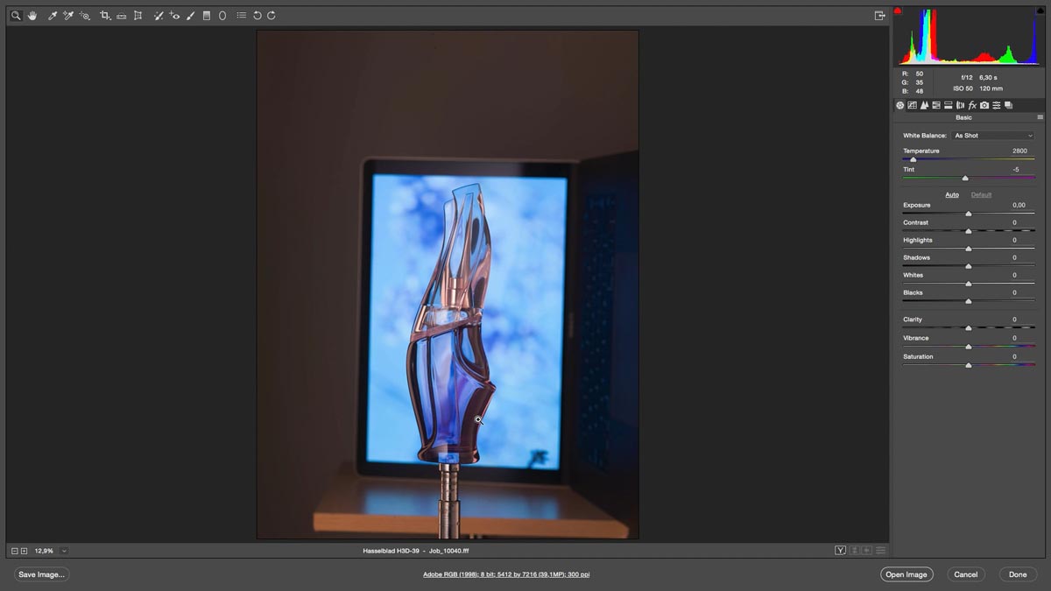
Task: Switch to the Snapshots panel tab
Action: pos(1009,105)
